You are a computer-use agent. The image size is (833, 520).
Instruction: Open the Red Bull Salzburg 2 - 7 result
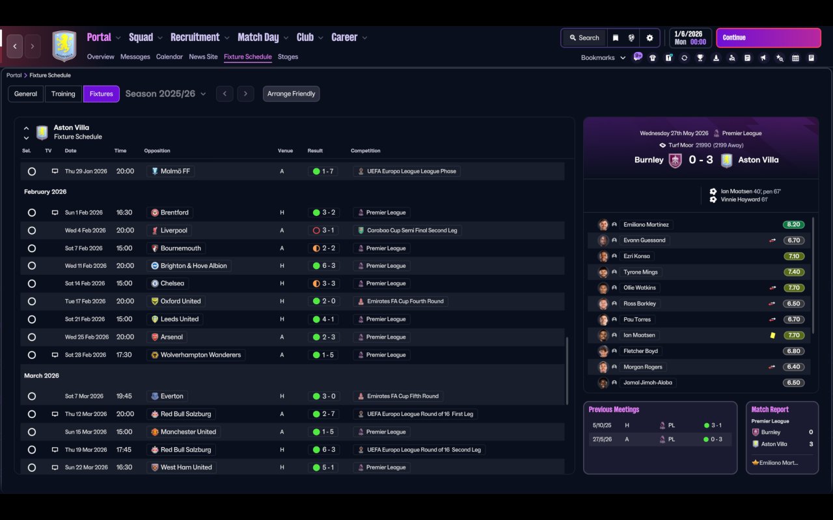pyautogui.click(x=323, y=414)
